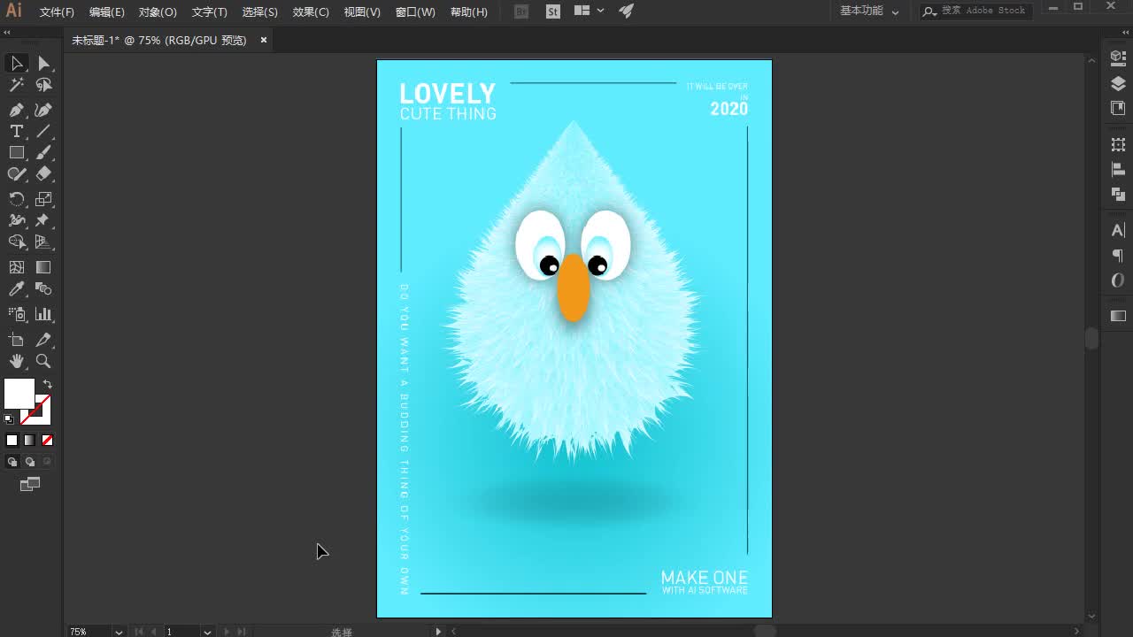Open the 窗口(W) menu
The height and width of the screenshot is (637, 1133).
point(415,12)
